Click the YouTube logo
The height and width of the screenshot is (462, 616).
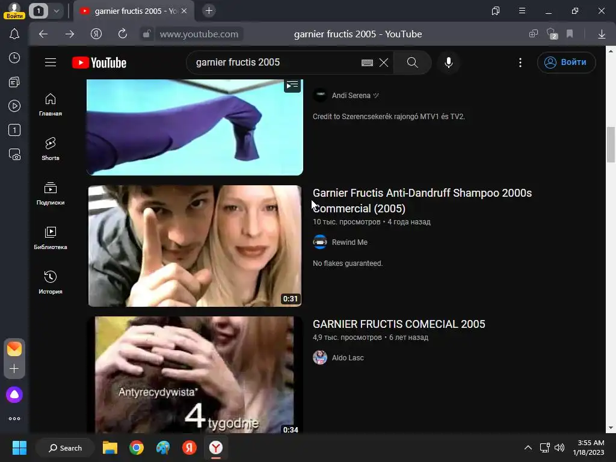point(99,63)
